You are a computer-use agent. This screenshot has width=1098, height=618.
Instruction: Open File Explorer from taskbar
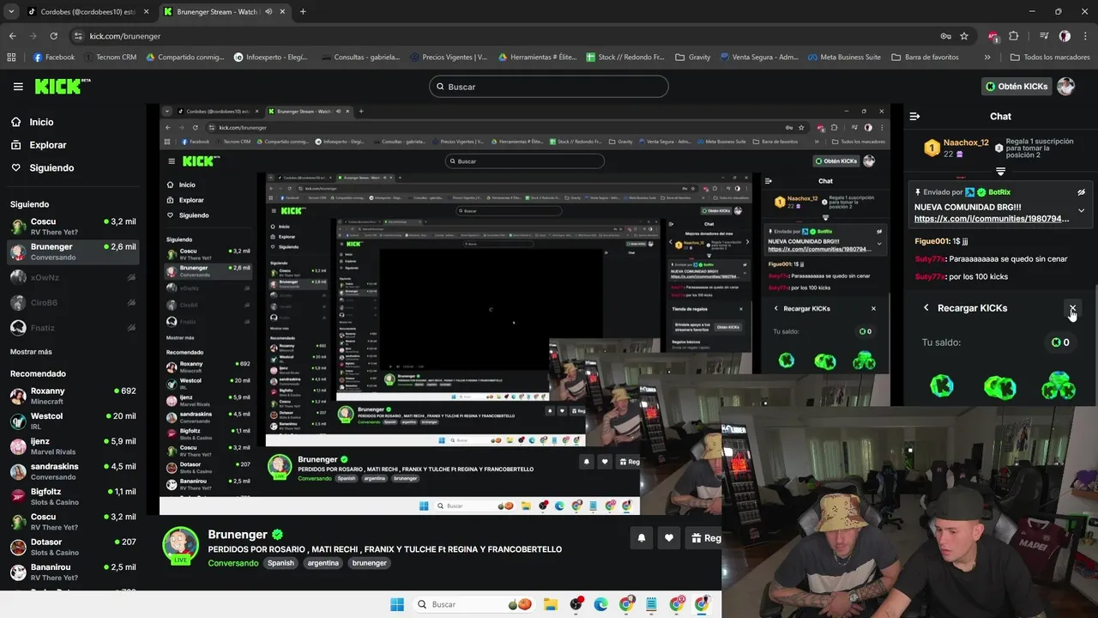pyautogui.click(x=550, y=604)
